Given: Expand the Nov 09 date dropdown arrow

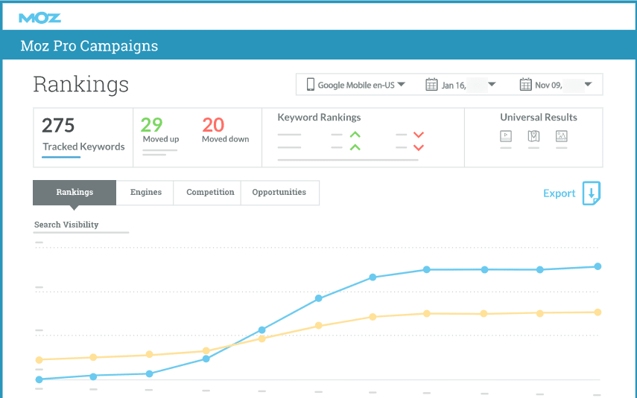Looking at the screenshot, I should click(x=589, y=84).
